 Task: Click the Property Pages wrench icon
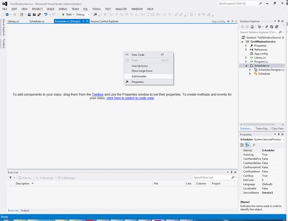point(254,145)
